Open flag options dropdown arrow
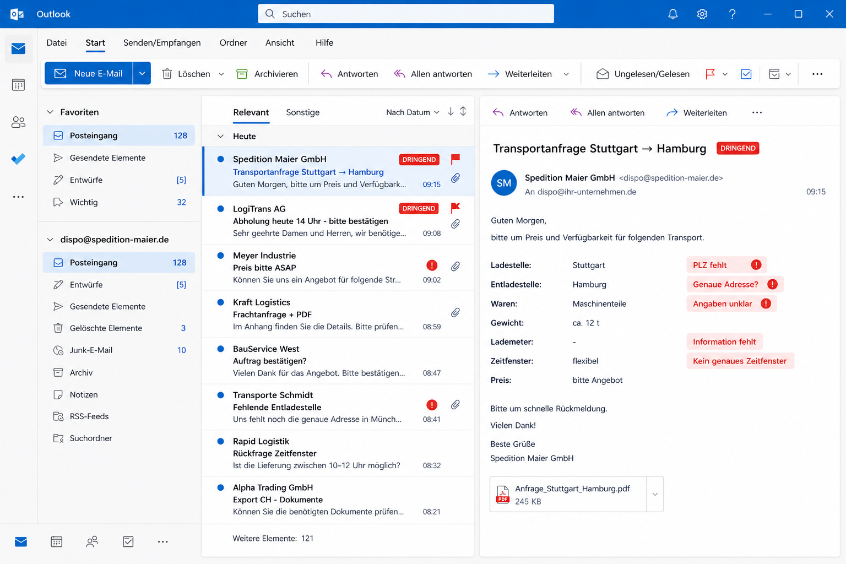 (x=725, y=74)
